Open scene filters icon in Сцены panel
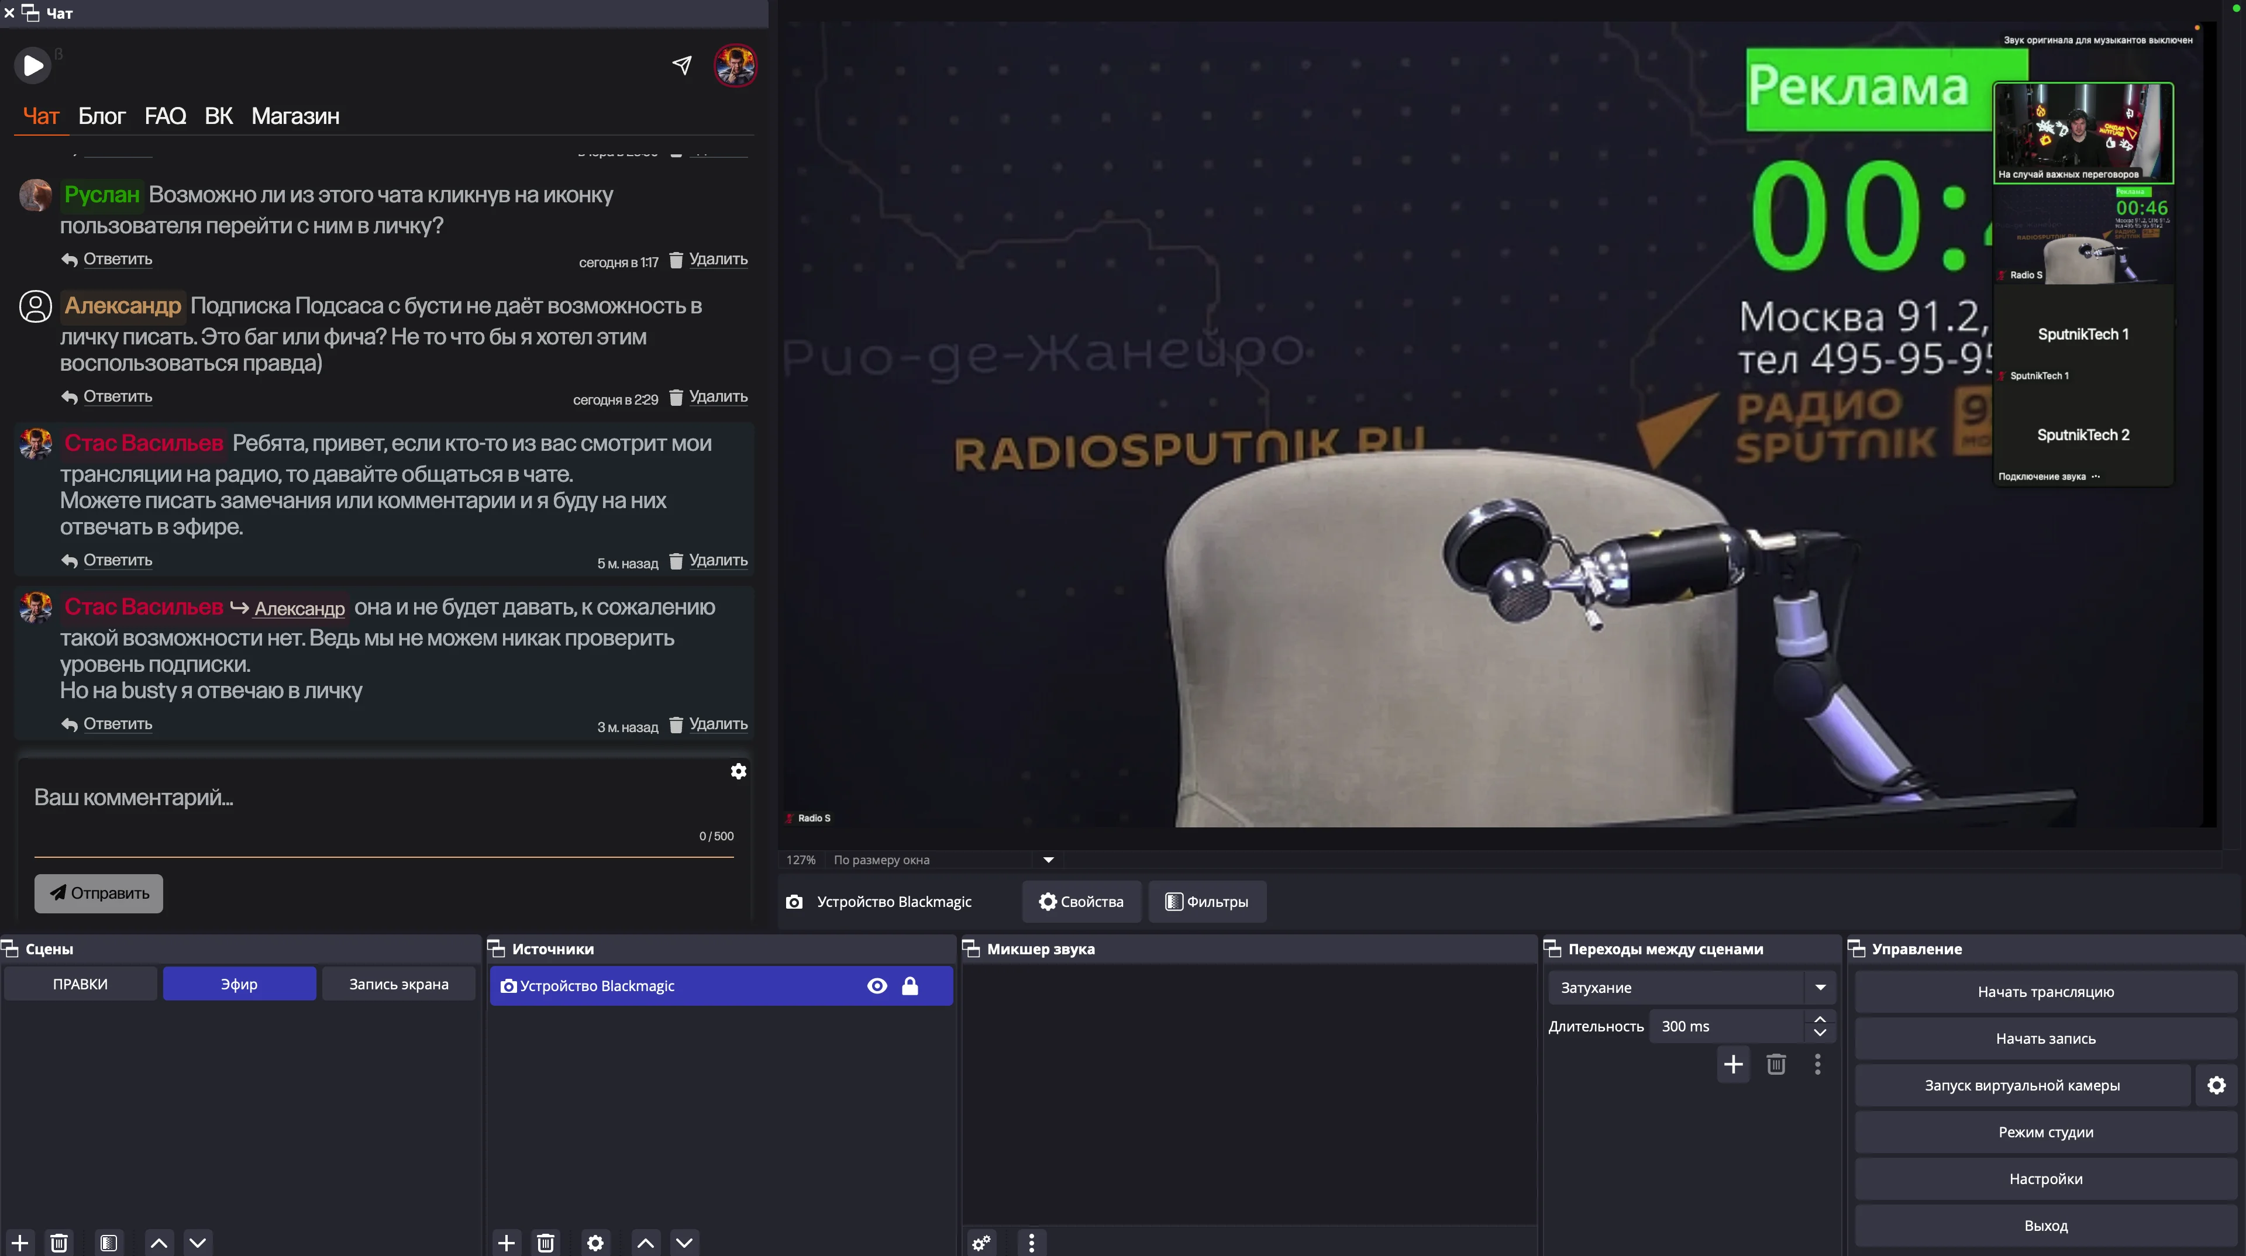 [109, 1243]
